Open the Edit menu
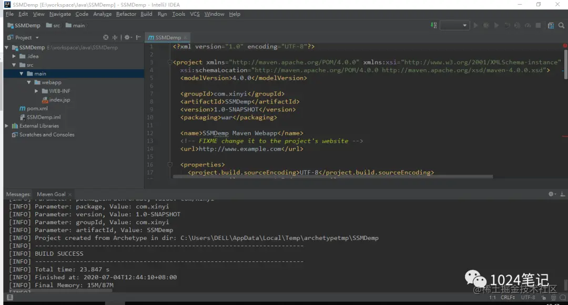The image size is (568, 305). tap(23, 14)
